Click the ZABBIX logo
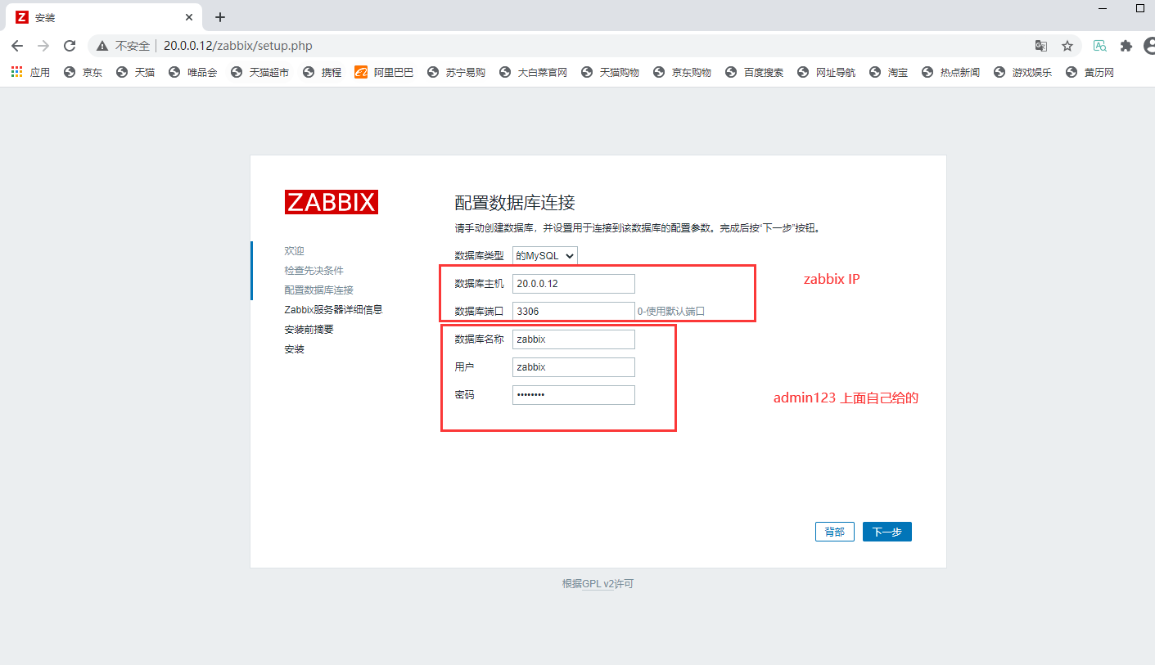 tap(332, 202)
